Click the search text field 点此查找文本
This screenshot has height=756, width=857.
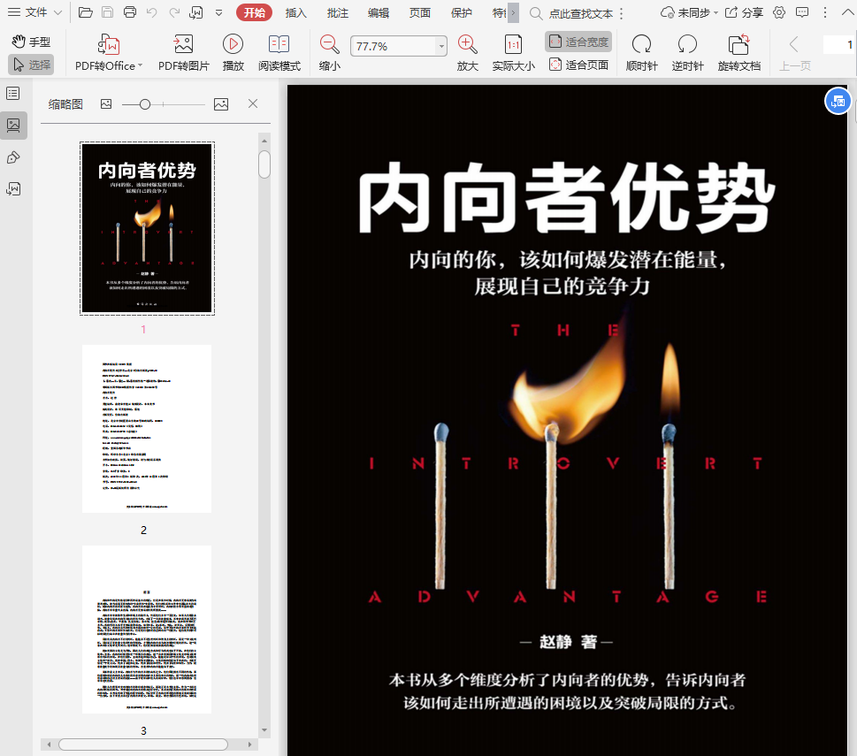[x=580, y=13]
